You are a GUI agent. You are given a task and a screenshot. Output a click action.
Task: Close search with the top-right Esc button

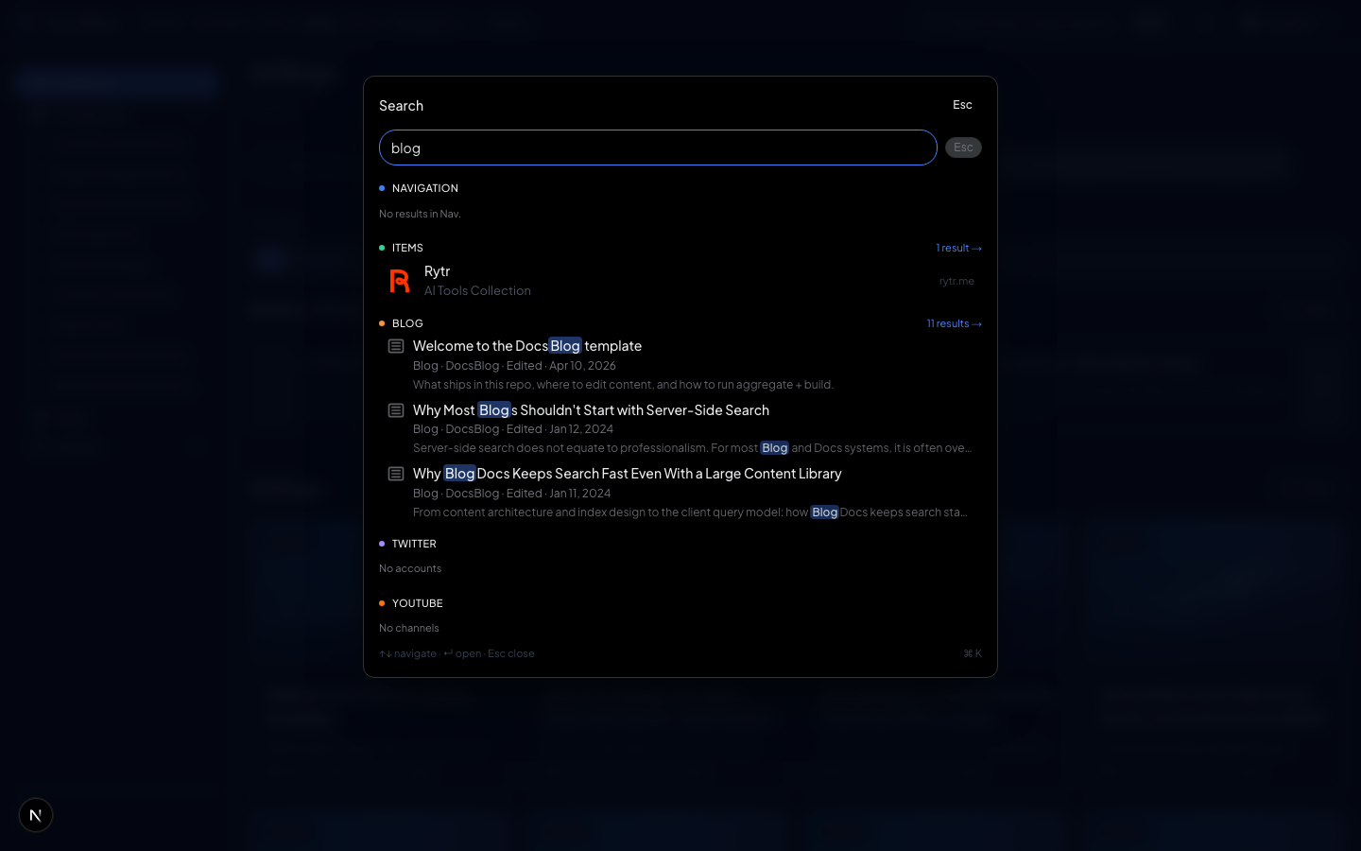[x=962, y=105]
